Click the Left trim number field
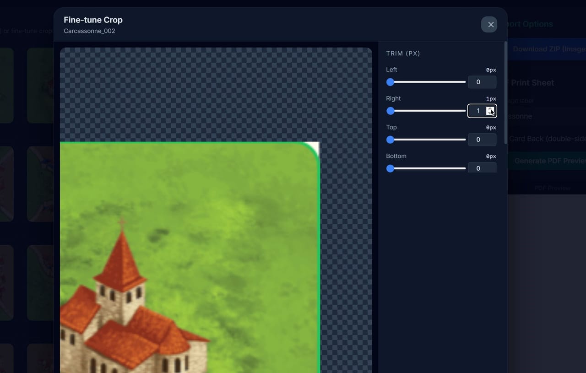Image resolution: width=586 pixels, height=373 pixels. tap(482, 82)
